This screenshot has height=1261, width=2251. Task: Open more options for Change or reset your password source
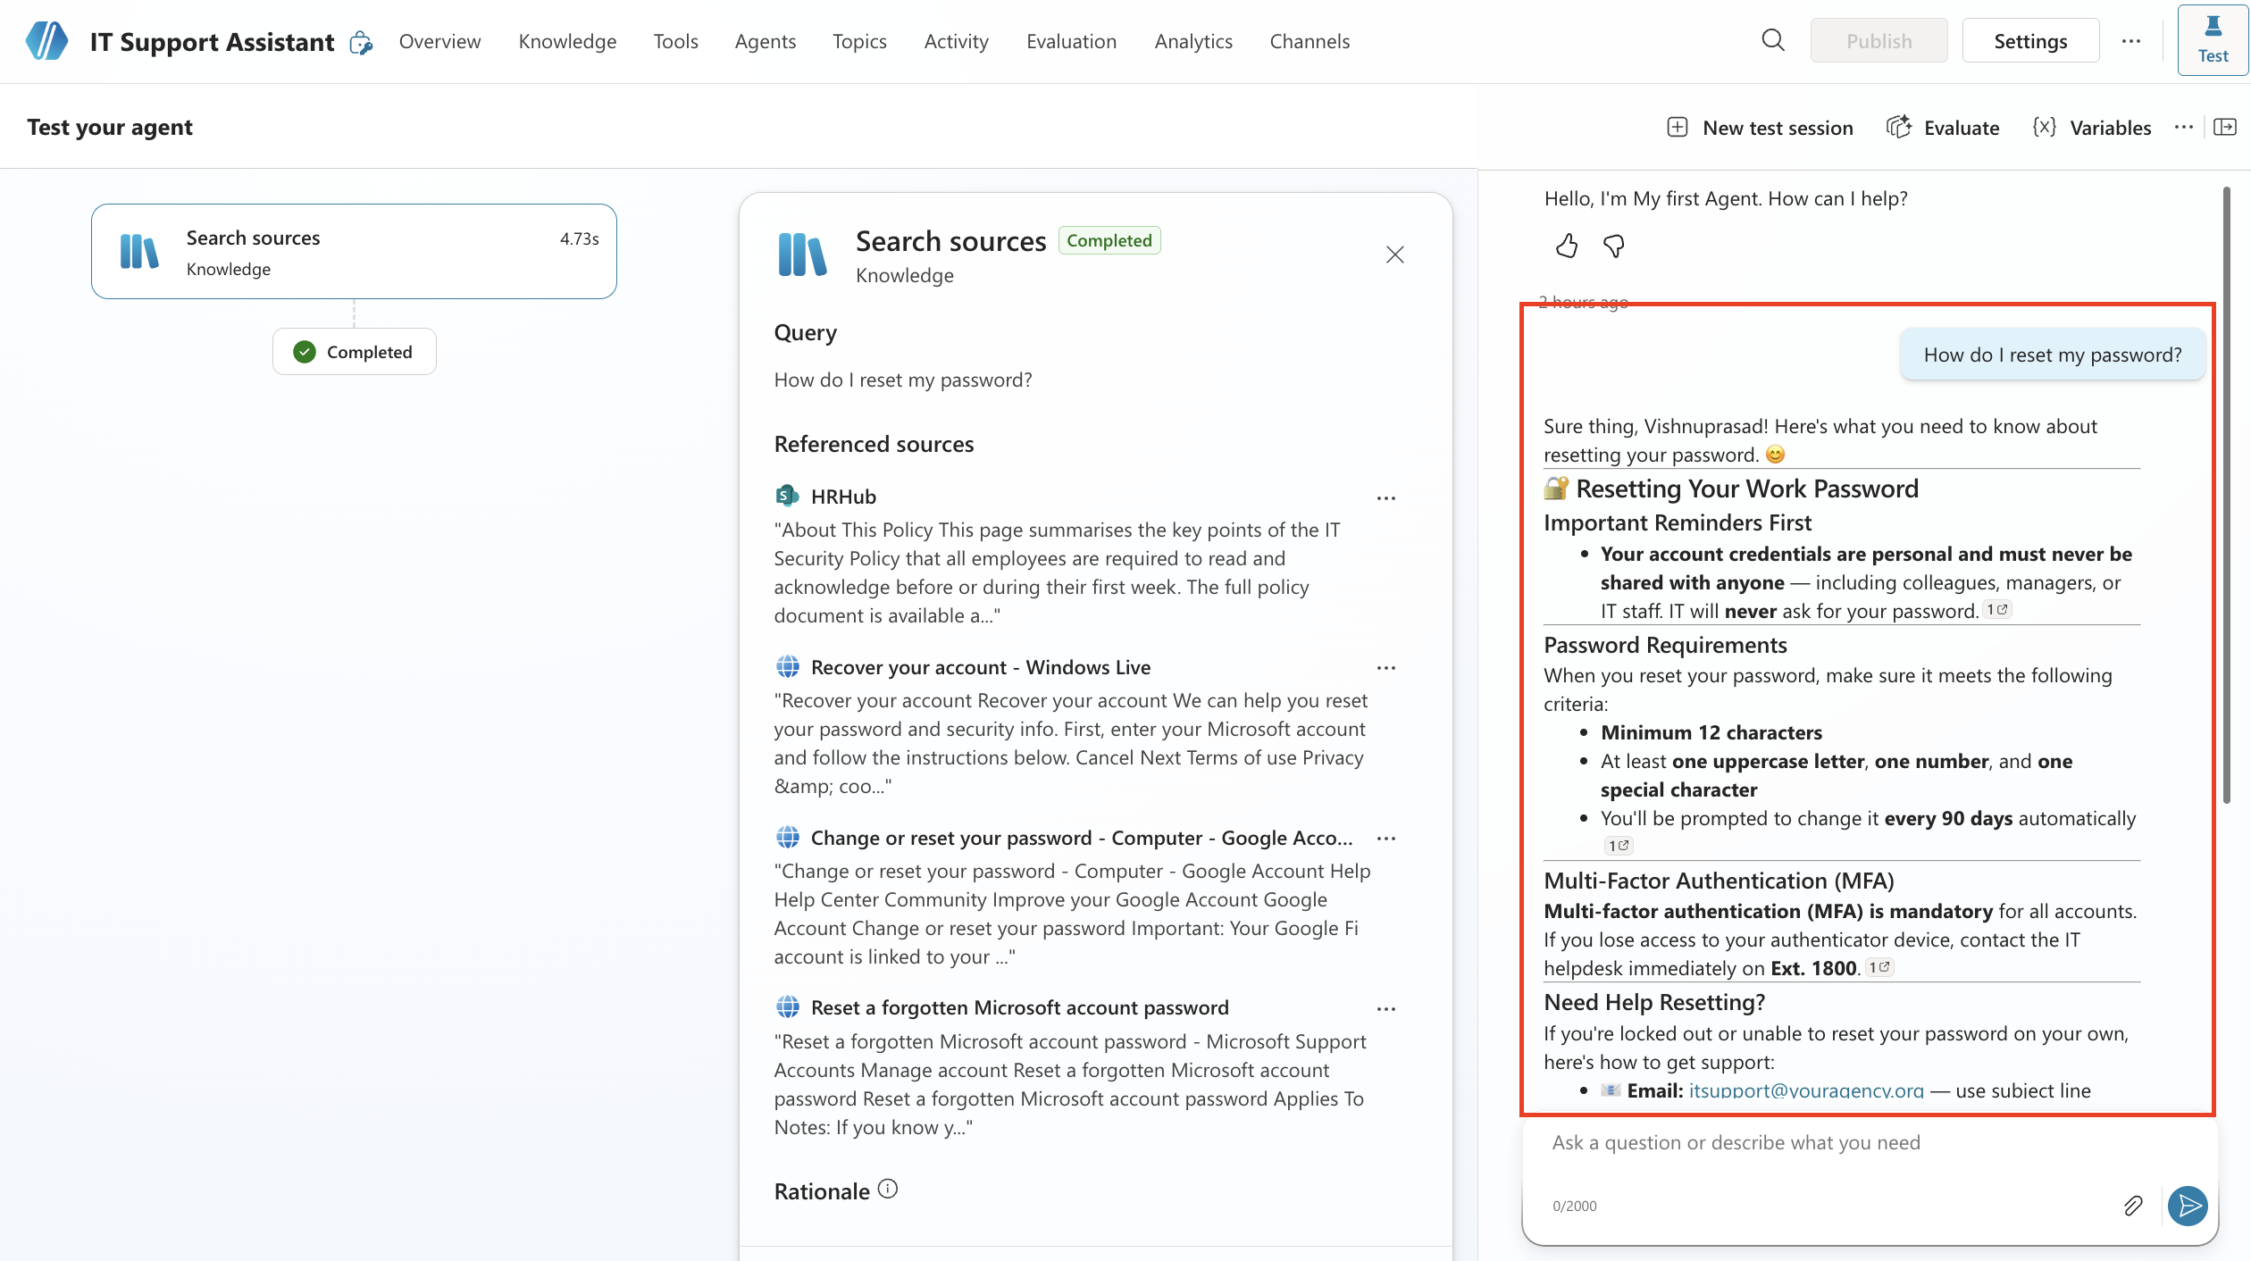tap(1386, 839)
